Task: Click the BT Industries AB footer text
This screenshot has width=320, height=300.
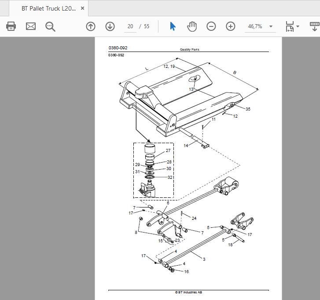Action: pyautogui.click(x=188, y=292)
